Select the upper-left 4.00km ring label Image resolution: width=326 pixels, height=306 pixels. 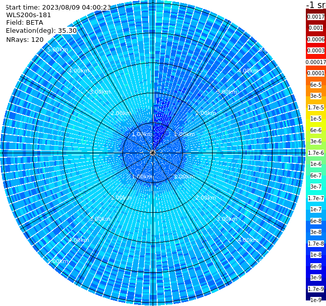pyautogui.click(x=79, y=71)
